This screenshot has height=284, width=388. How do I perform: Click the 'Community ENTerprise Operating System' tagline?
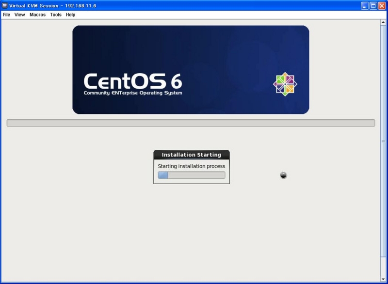pos(133,93)
